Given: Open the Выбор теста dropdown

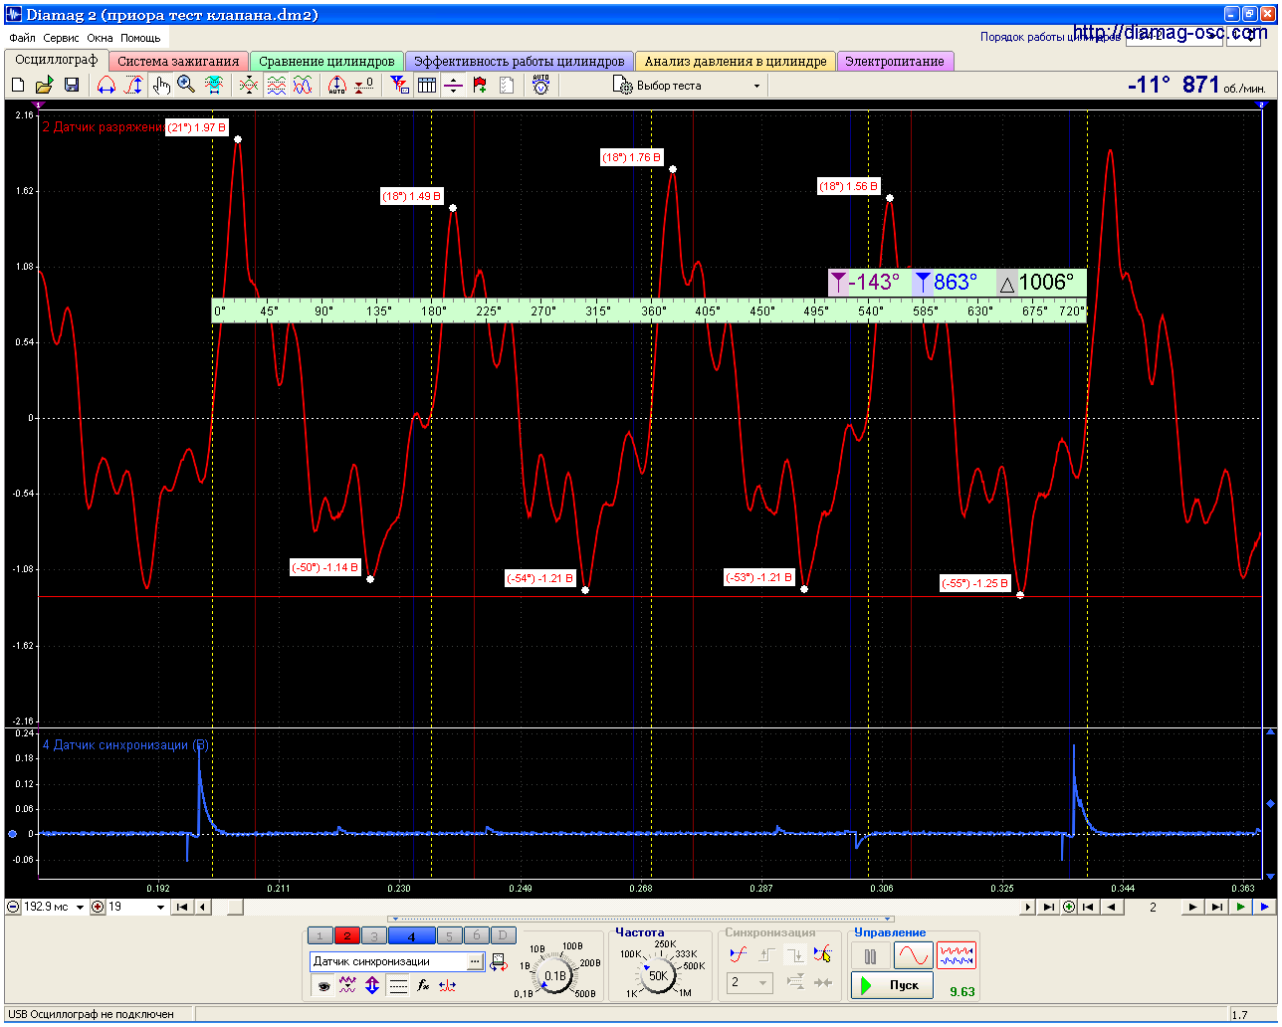Looking at the screenshot, I should pos(687,86).
